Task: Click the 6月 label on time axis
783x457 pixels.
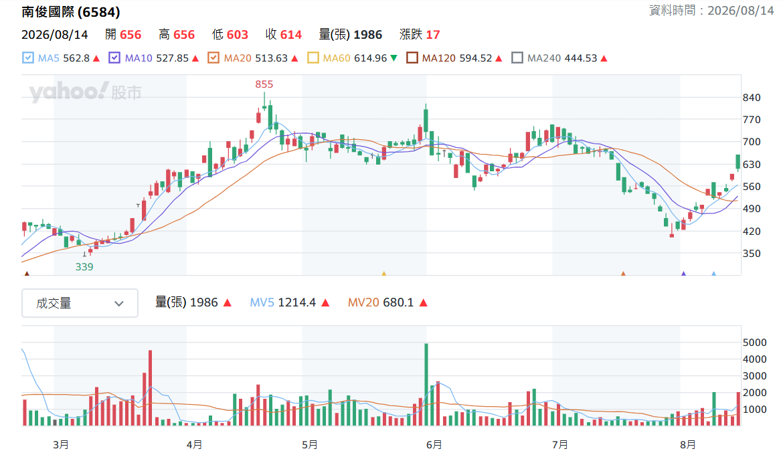Action: (x=434, y=444)
